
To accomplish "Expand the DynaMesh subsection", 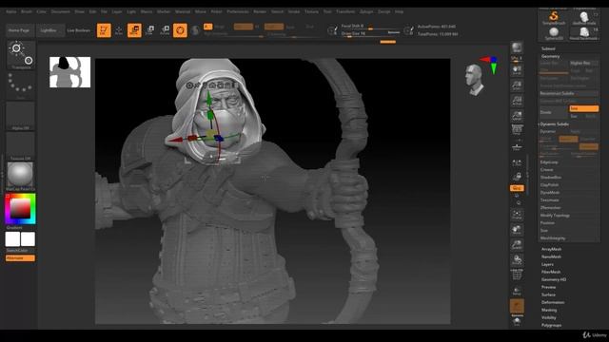I will (x=550, y=192).
